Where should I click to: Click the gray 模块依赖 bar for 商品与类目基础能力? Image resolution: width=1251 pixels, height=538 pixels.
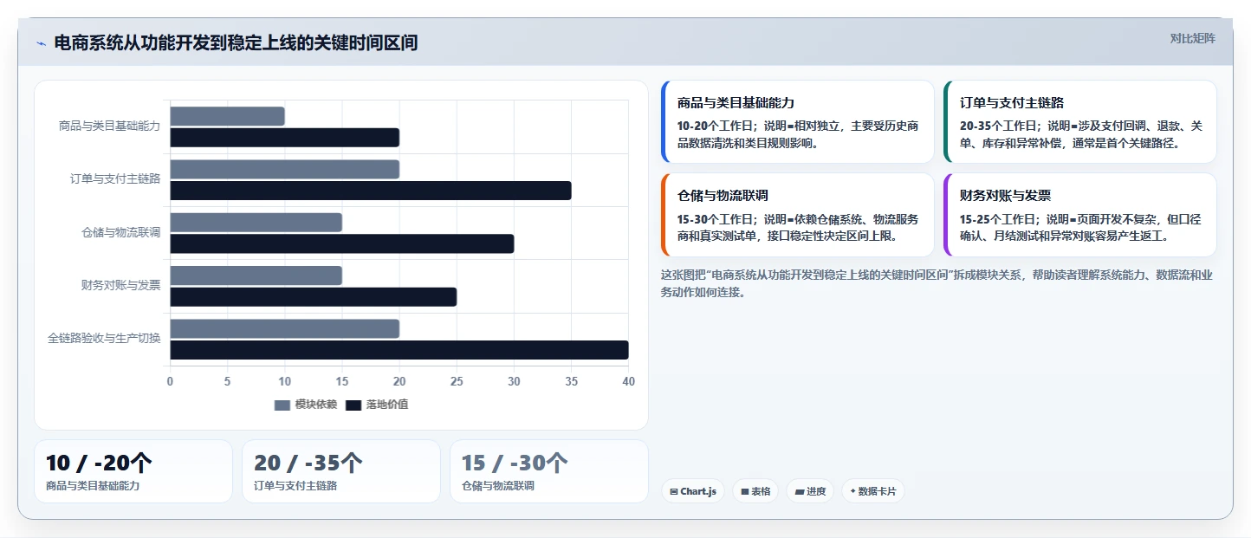[x=227, y=116]
